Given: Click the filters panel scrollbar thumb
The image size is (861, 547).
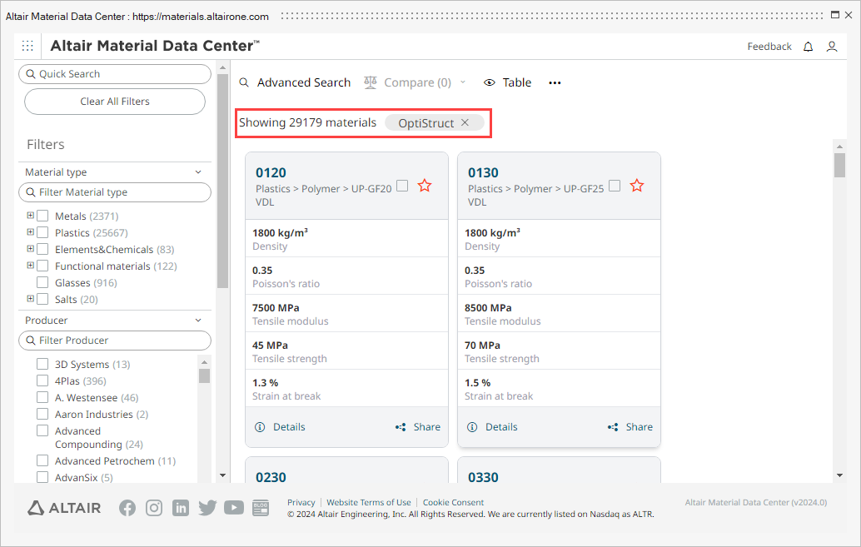Looking at the screenshot, I should 222,182.
